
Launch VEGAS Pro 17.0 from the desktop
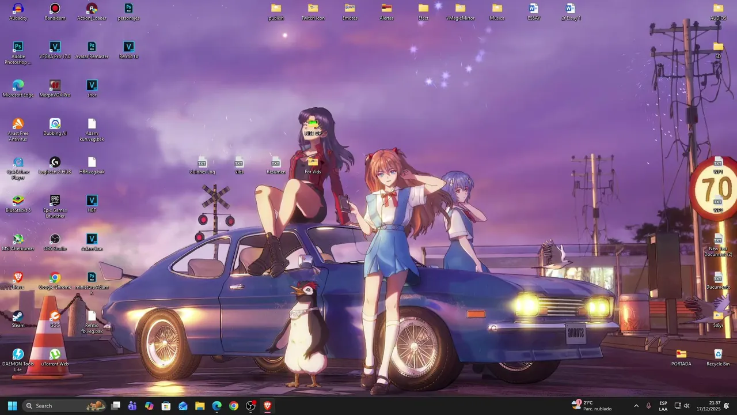55,50
